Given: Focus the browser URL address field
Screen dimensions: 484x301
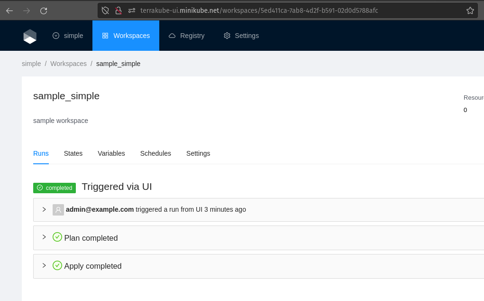Looking at the screenshot, I should [x=284, y=10].
